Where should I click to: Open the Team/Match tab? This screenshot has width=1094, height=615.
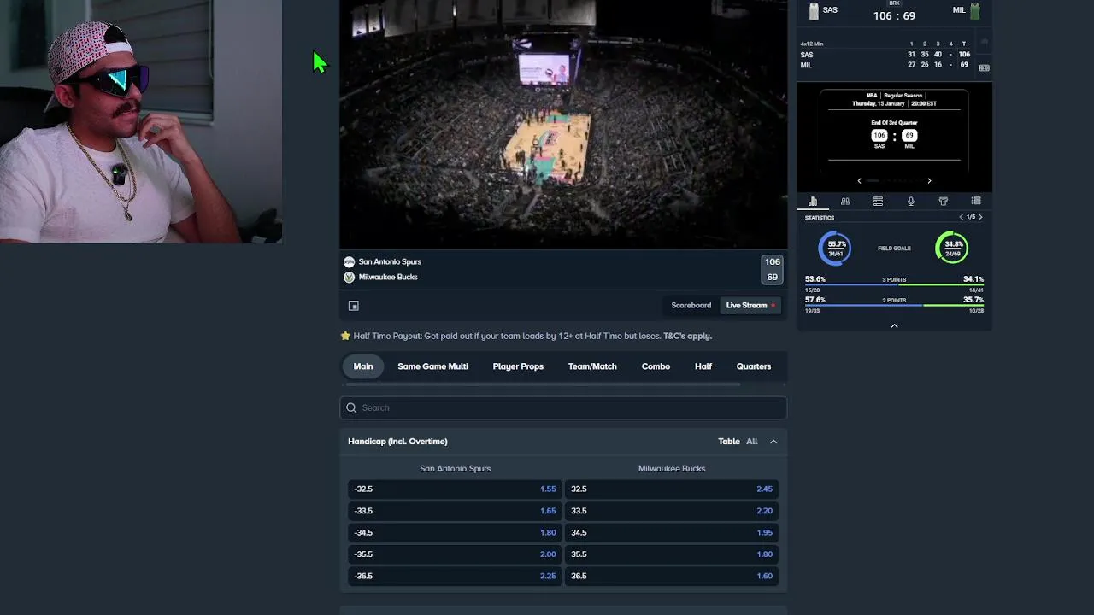592,366
